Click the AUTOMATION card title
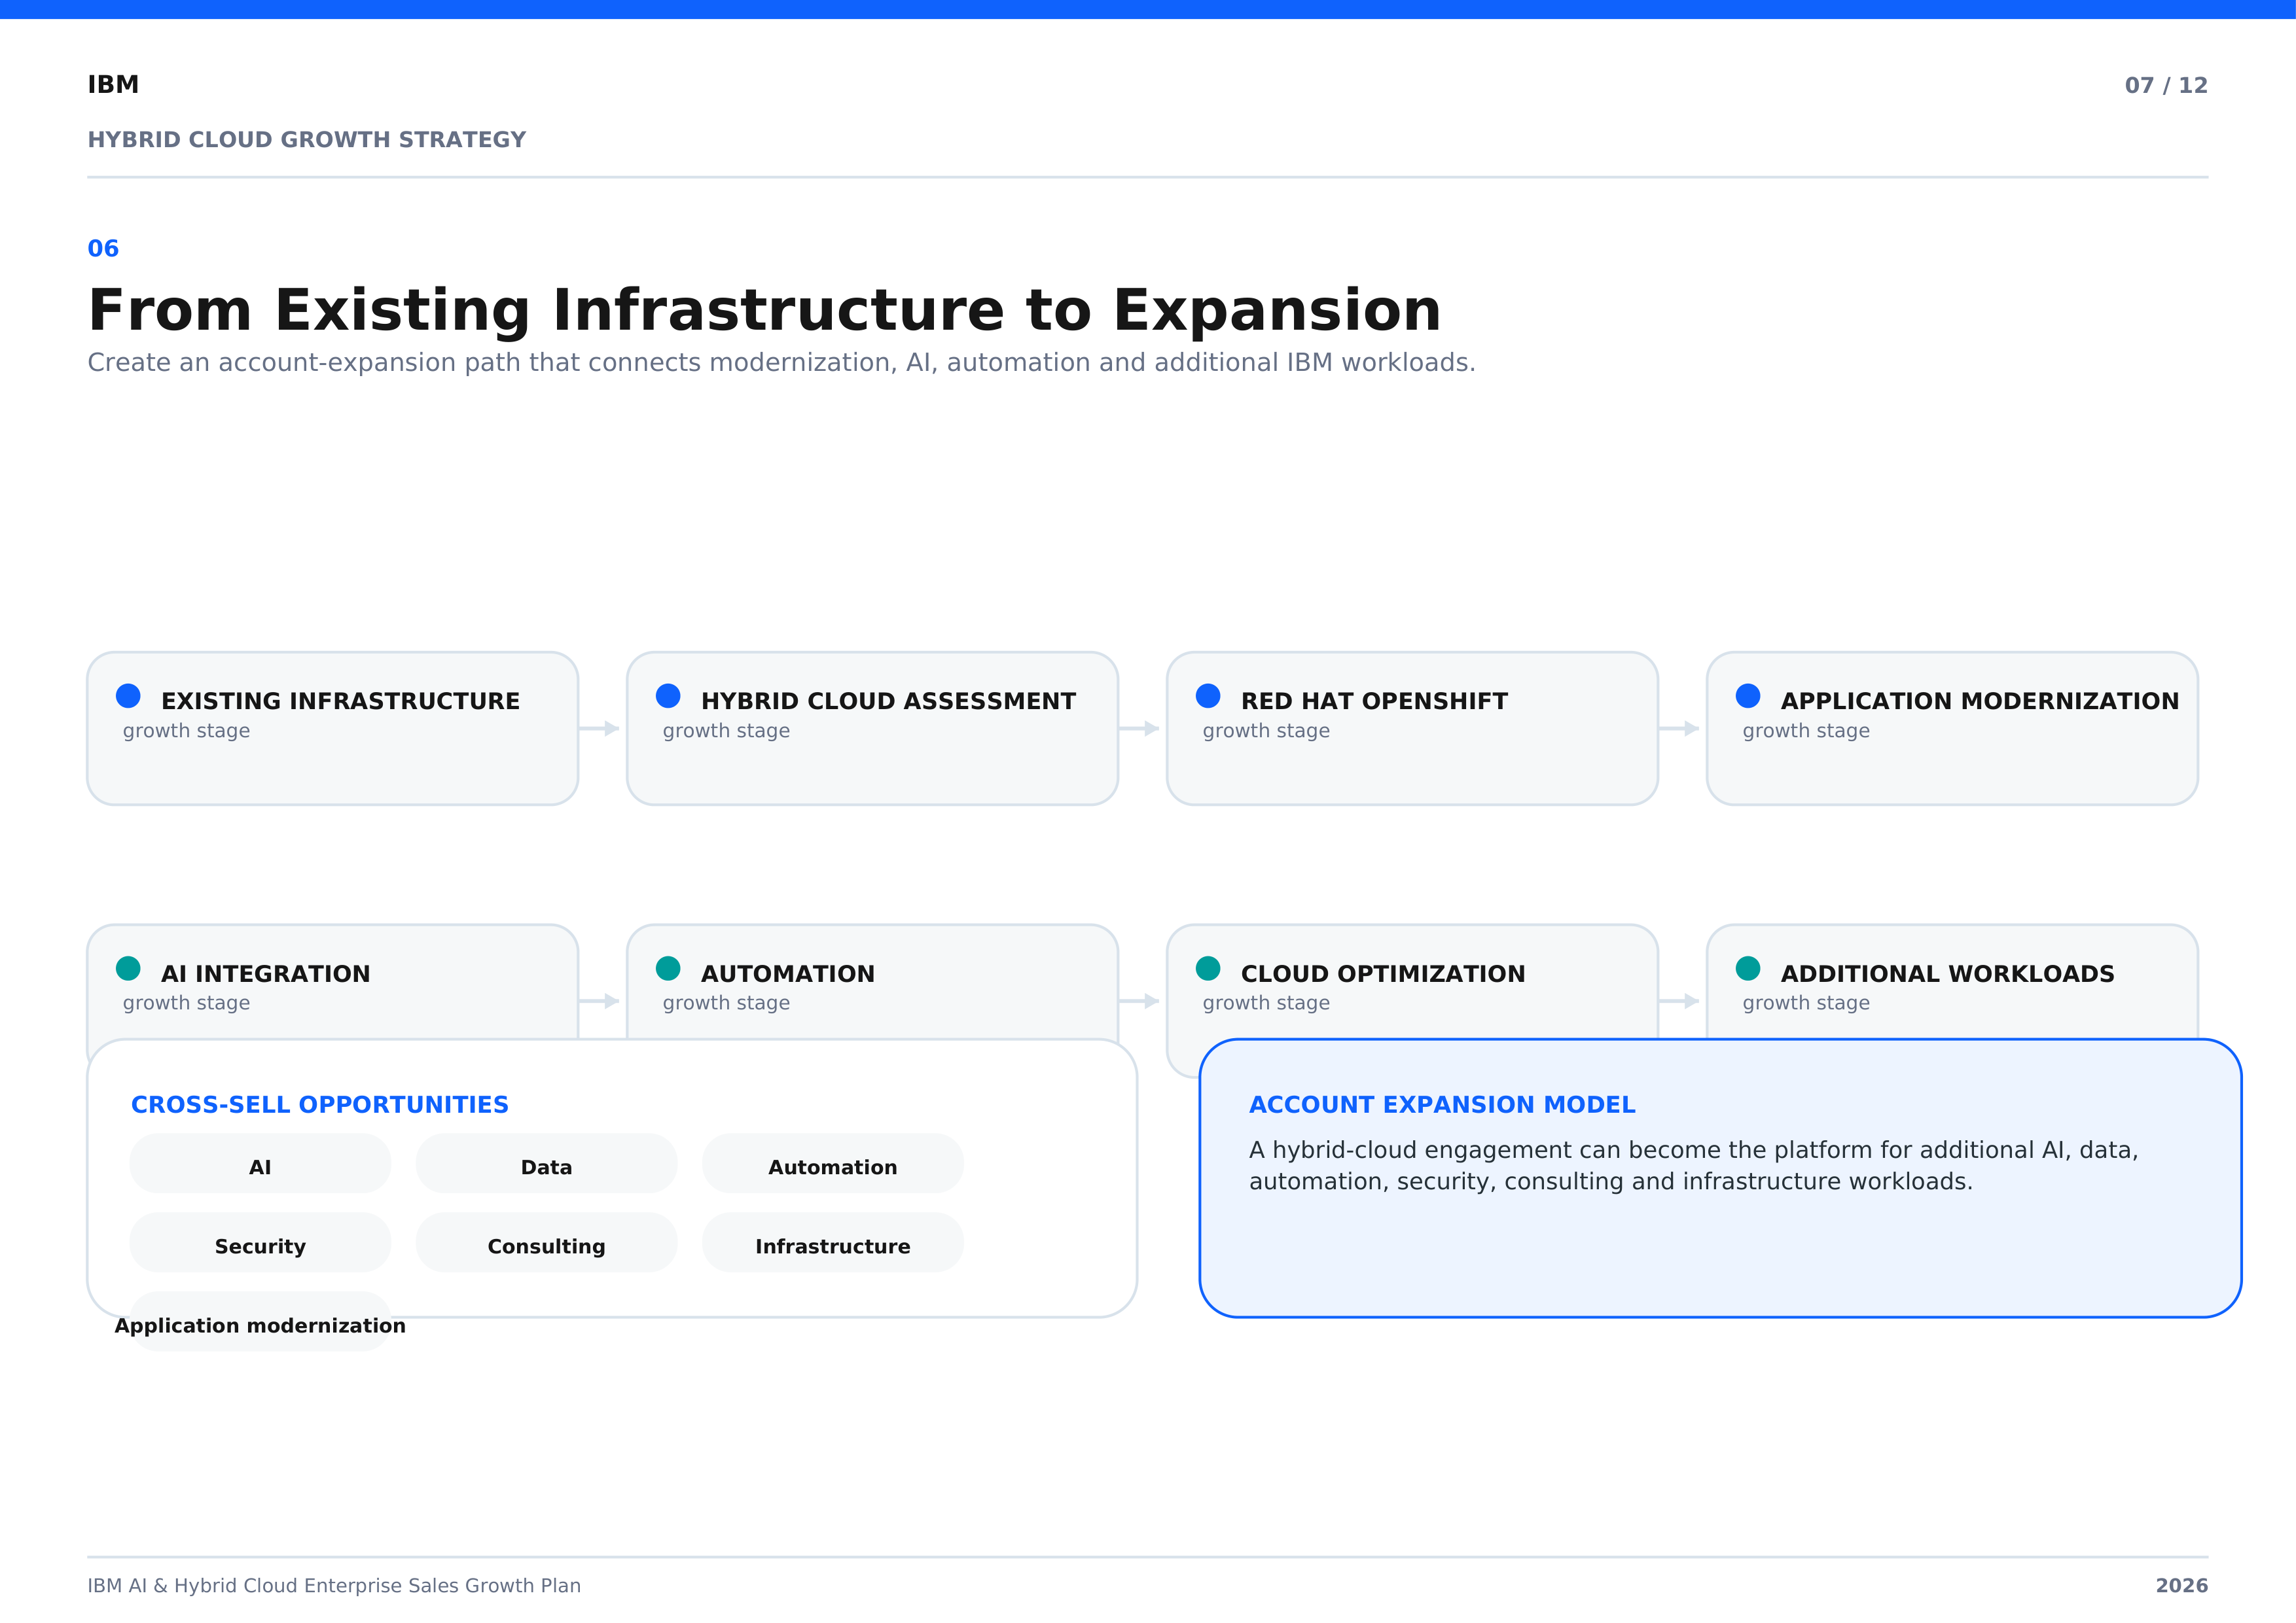 pos(788,973)
